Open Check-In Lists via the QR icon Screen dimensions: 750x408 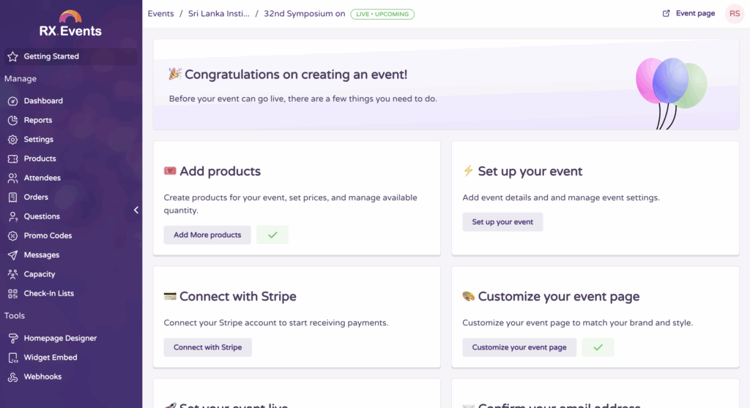pyautogui.click(x=12, y=294)
